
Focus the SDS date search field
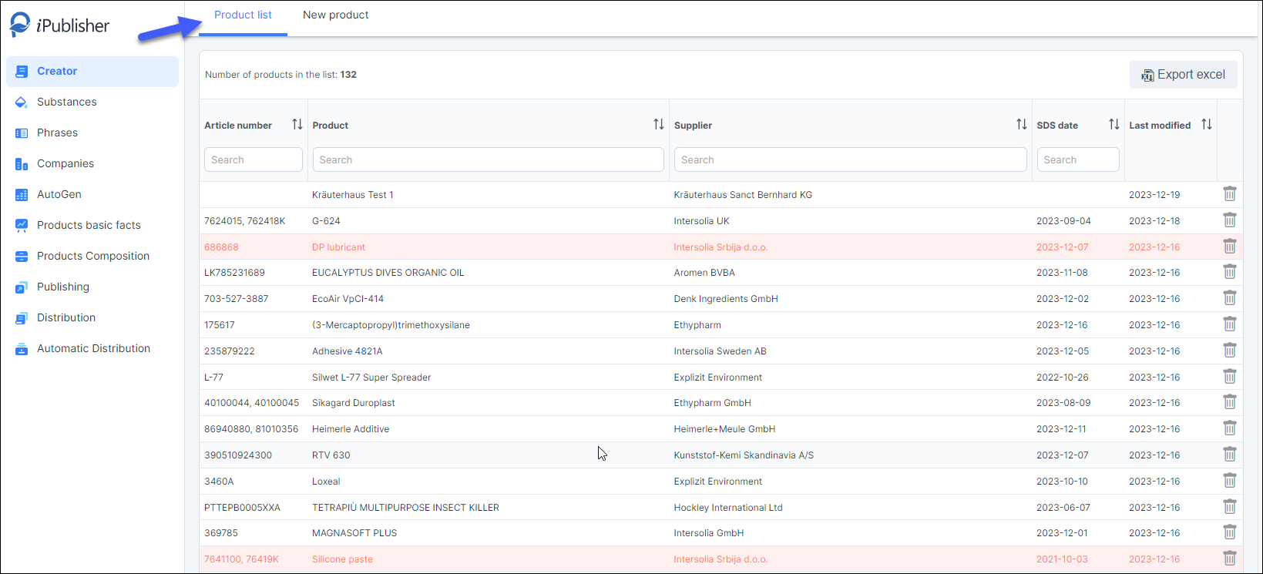(1078, 159)
